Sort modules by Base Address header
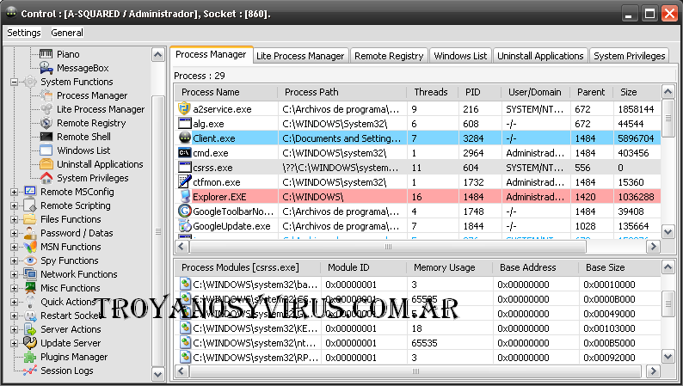The image size is (683, 386). coord(536,267)
